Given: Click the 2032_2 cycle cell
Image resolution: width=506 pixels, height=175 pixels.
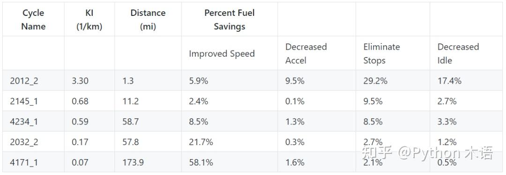Looking at the screenshot, I should pyautogui.click(x=33, y=142).
